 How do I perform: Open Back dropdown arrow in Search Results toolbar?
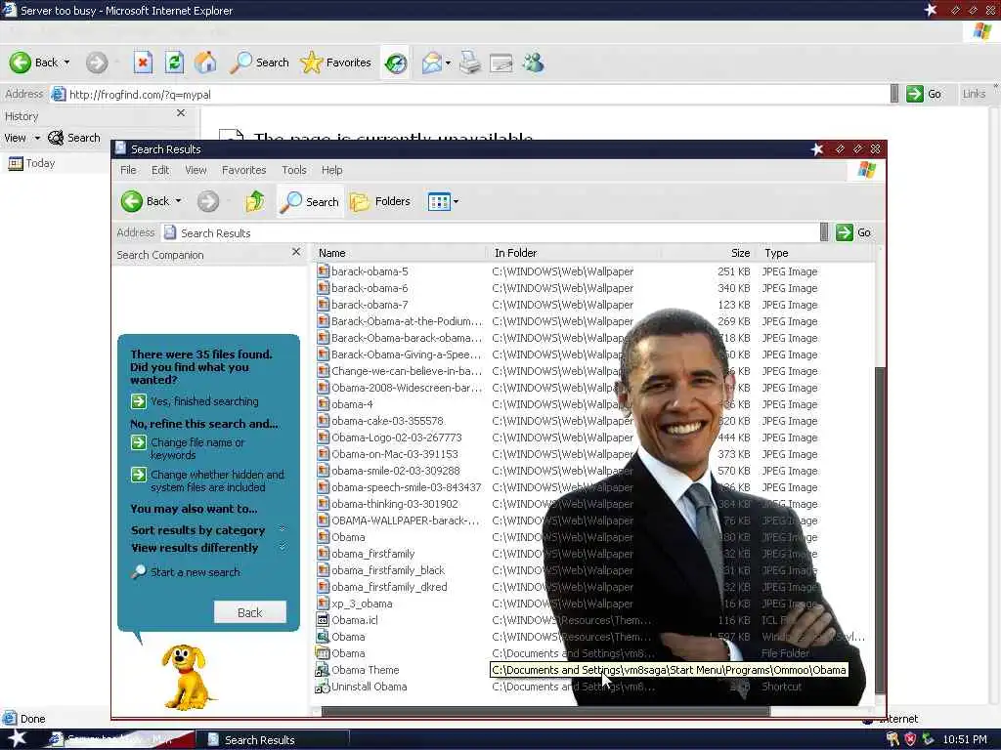click(x=178, y=201)
